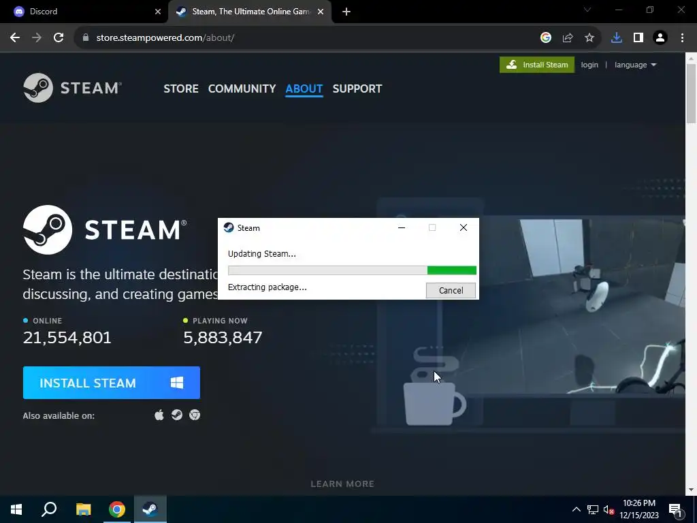Reload the Steam page
The height and width of the screenshot is (523, 697).
tap(59, 38)
